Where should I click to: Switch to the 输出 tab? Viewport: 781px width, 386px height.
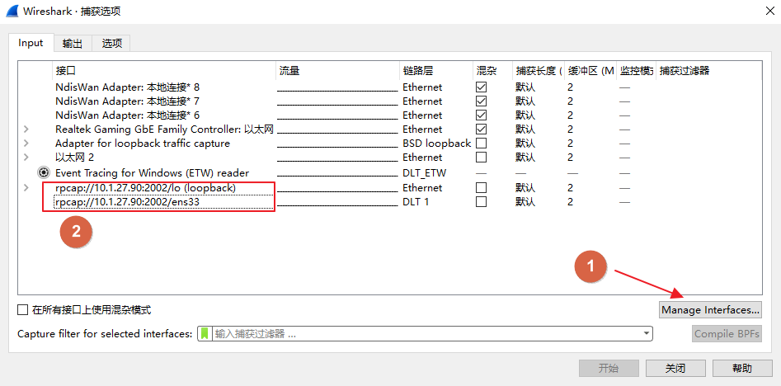pyautogui.click(x=73, y=44)
